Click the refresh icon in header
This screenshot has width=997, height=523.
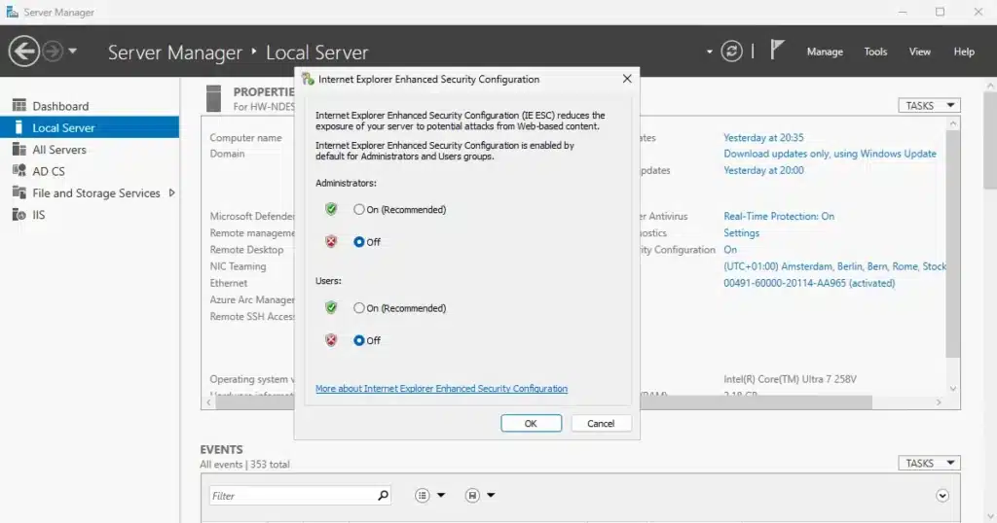click(731, 52)
